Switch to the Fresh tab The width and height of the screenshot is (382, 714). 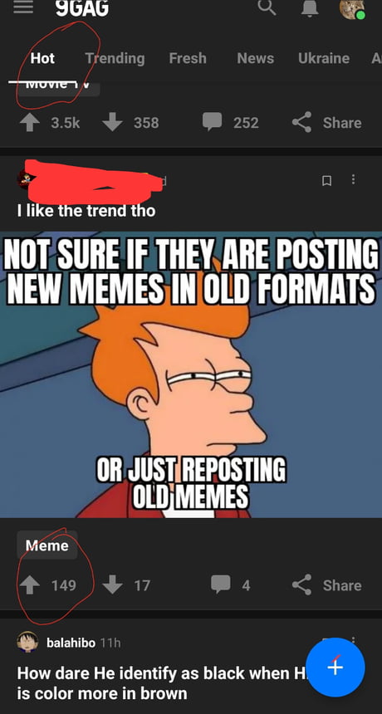tap(188, 58)
